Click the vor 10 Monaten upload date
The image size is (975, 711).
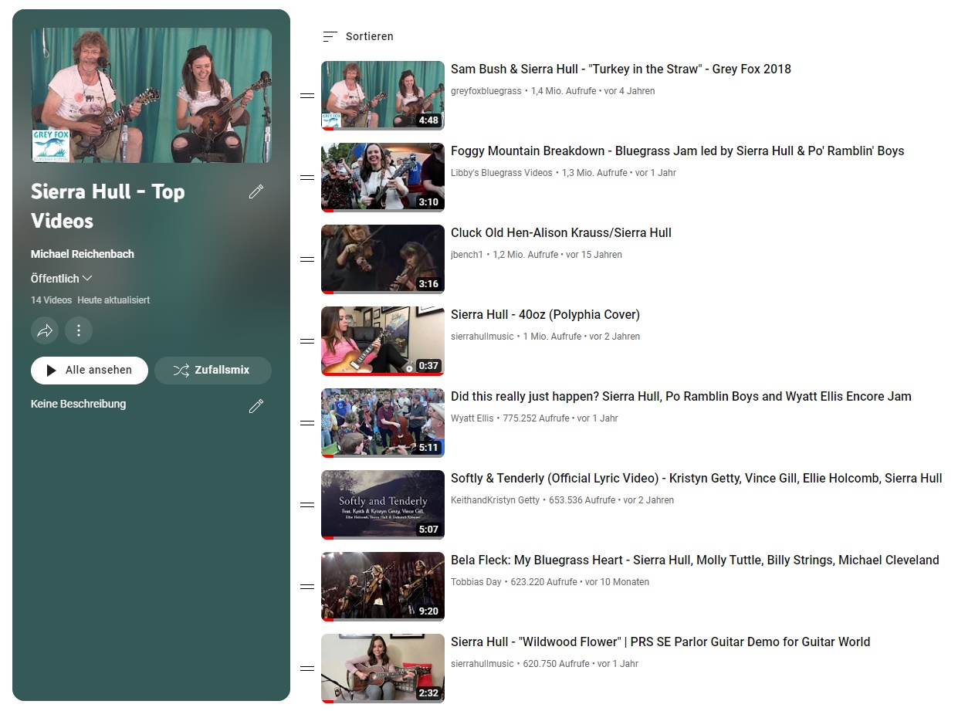[618, 582]
